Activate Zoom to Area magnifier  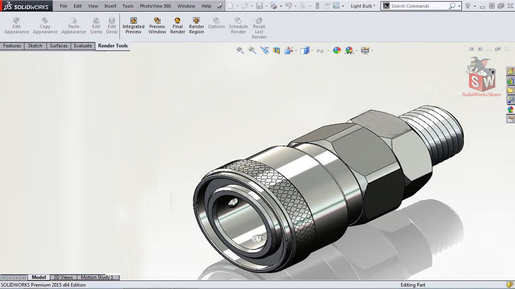[252, 50]
